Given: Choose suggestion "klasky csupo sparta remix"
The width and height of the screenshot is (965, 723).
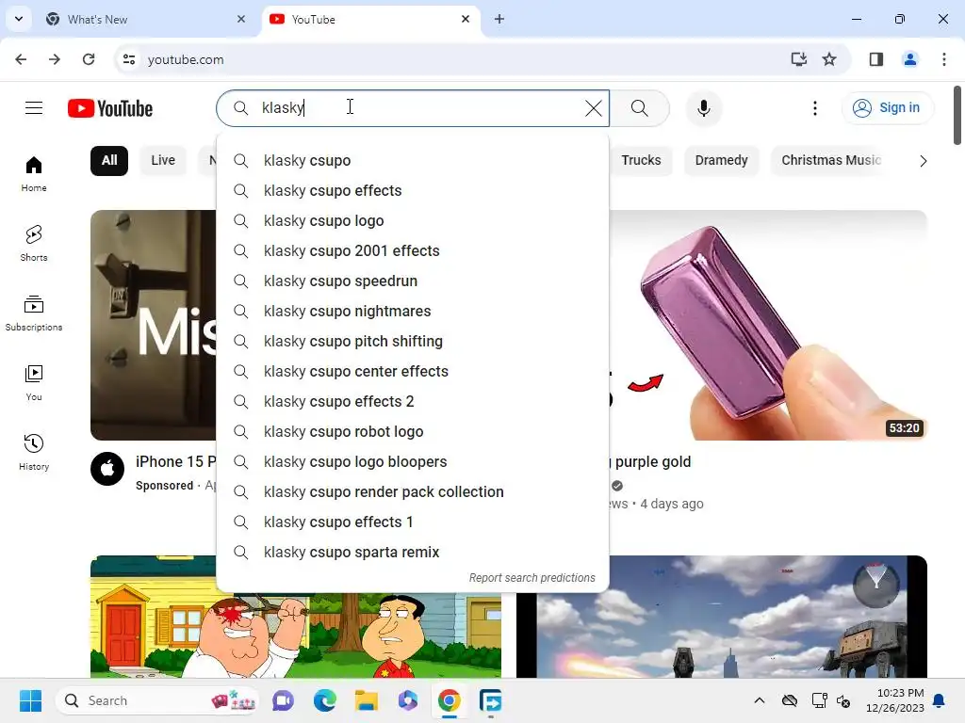Looking at the screenshot, I should pyautogui.click(x=413, y=552).
